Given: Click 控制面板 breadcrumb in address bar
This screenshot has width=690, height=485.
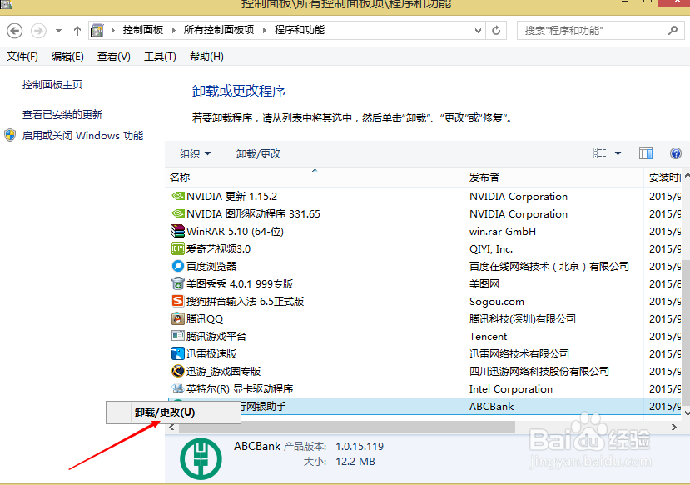Looking at the screenshot, I should pos(143,30).
